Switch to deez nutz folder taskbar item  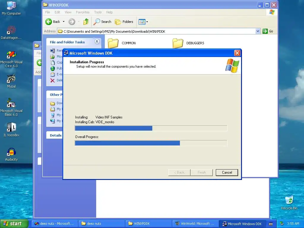[102, 224]
